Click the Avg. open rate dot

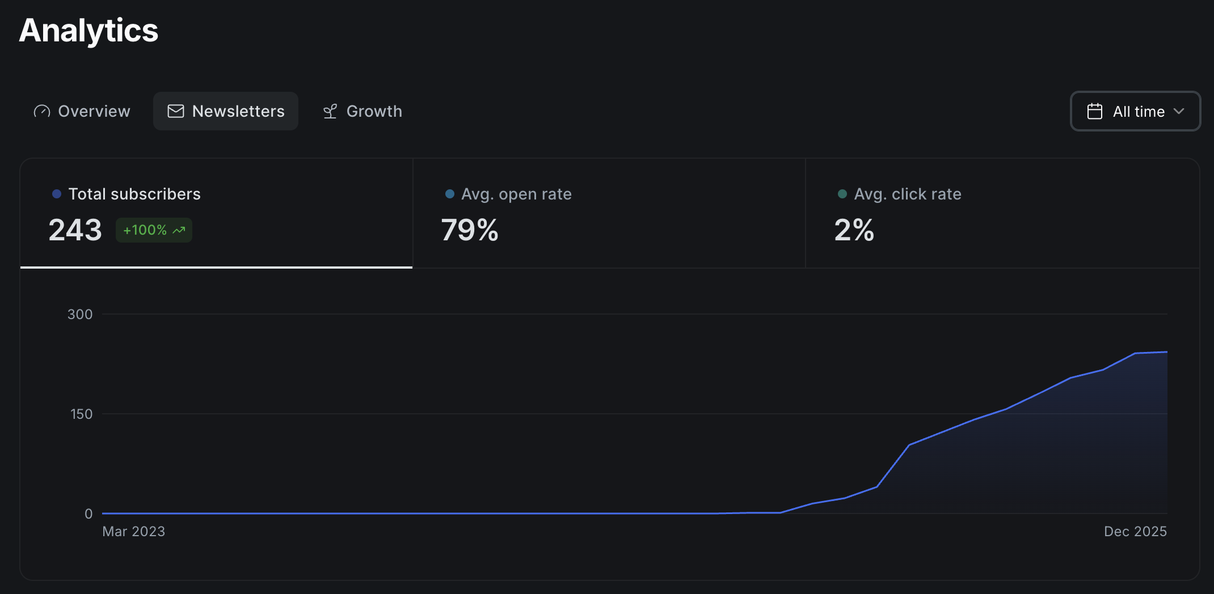pyautogui.click(x=450, y=194)
